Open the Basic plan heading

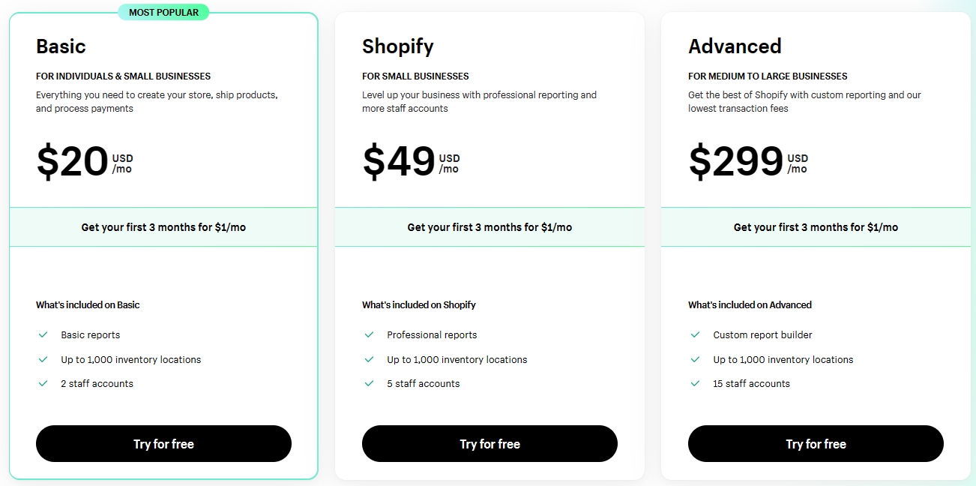61,46
